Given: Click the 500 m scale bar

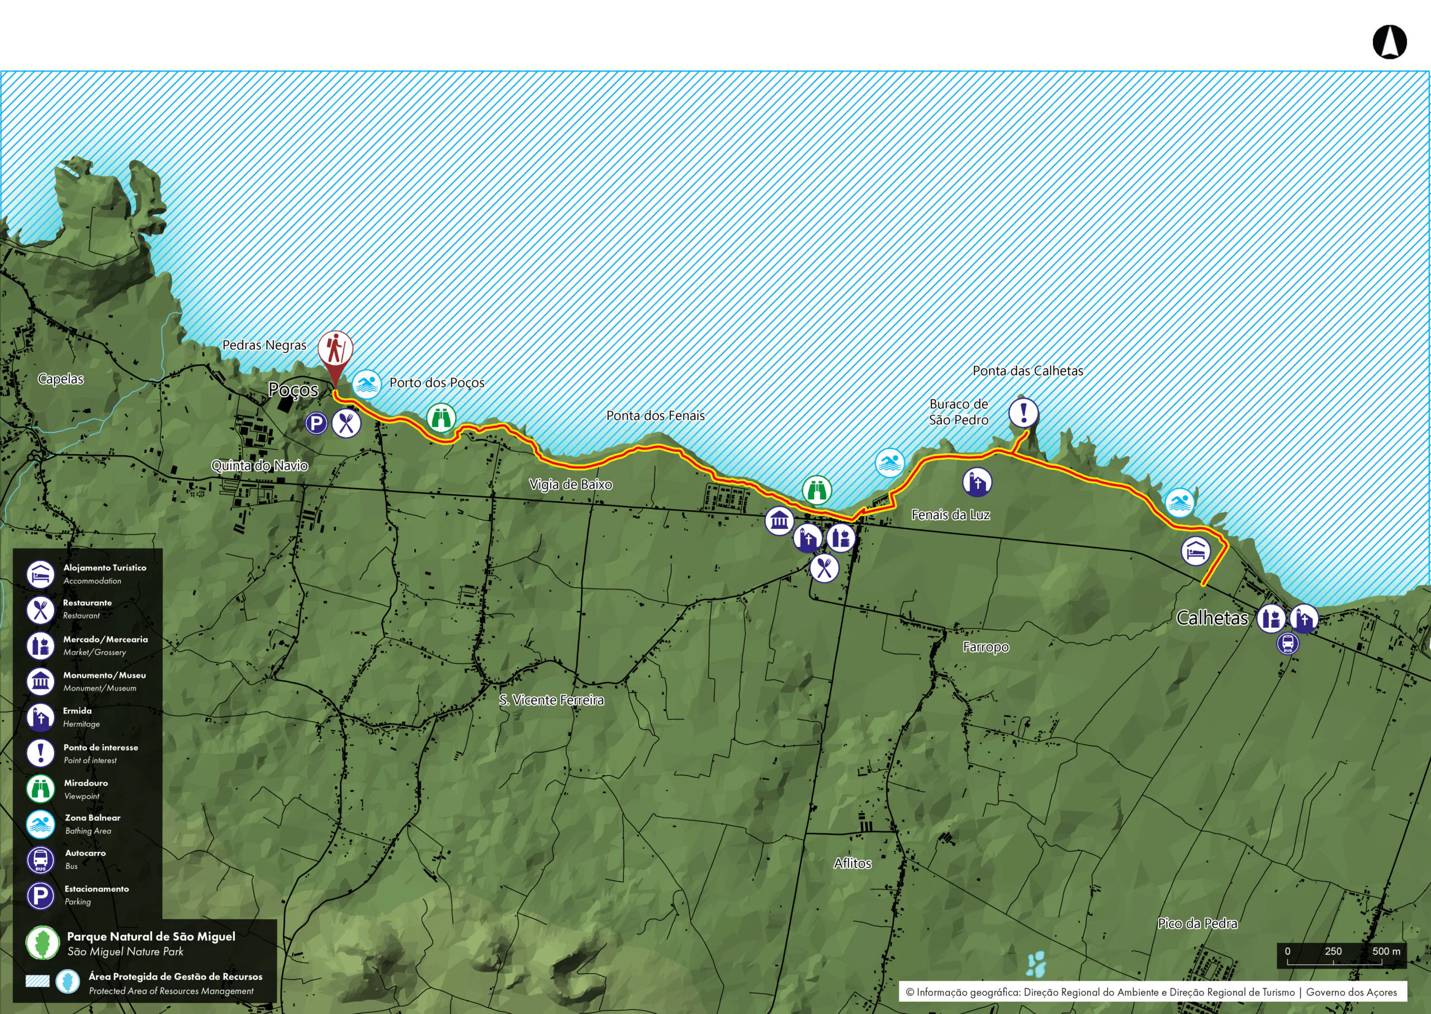Looking at the screenshot, I should click(x=1334, y=963).
